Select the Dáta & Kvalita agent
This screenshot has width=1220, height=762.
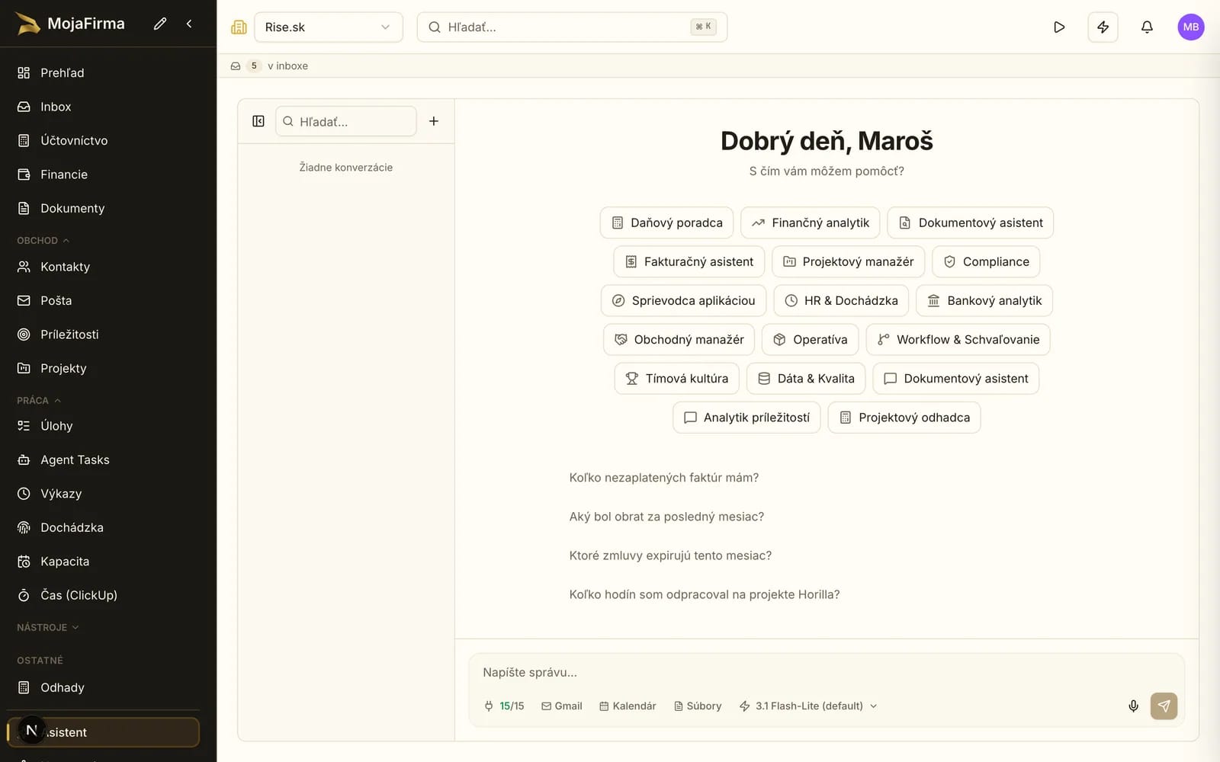(x=806, y=378)
